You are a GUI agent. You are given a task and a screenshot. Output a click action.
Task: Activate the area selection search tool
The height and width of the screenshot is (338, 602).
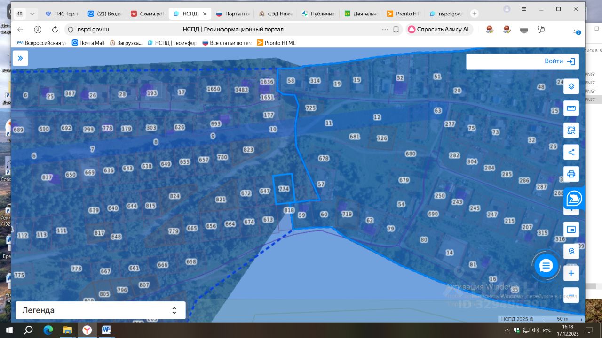(571, 130)
